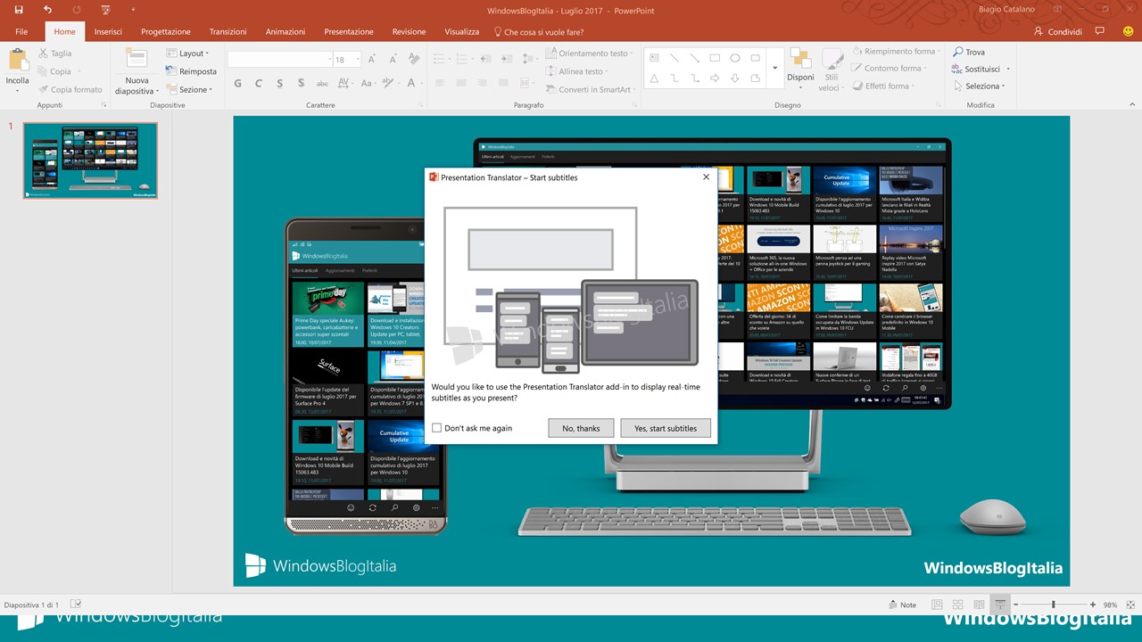Image resolution: width=1142 pixels, height=642 pixels.
Task: Select the text box shape
Action: (x=654, y=58)
